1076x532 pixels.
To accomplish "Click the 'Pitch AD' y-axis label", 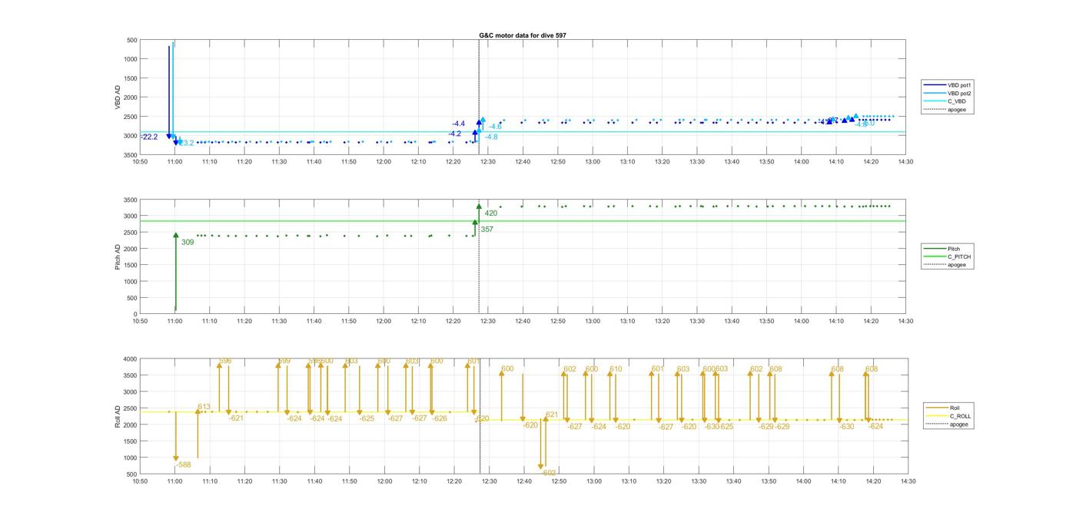I will click(118, 256).
